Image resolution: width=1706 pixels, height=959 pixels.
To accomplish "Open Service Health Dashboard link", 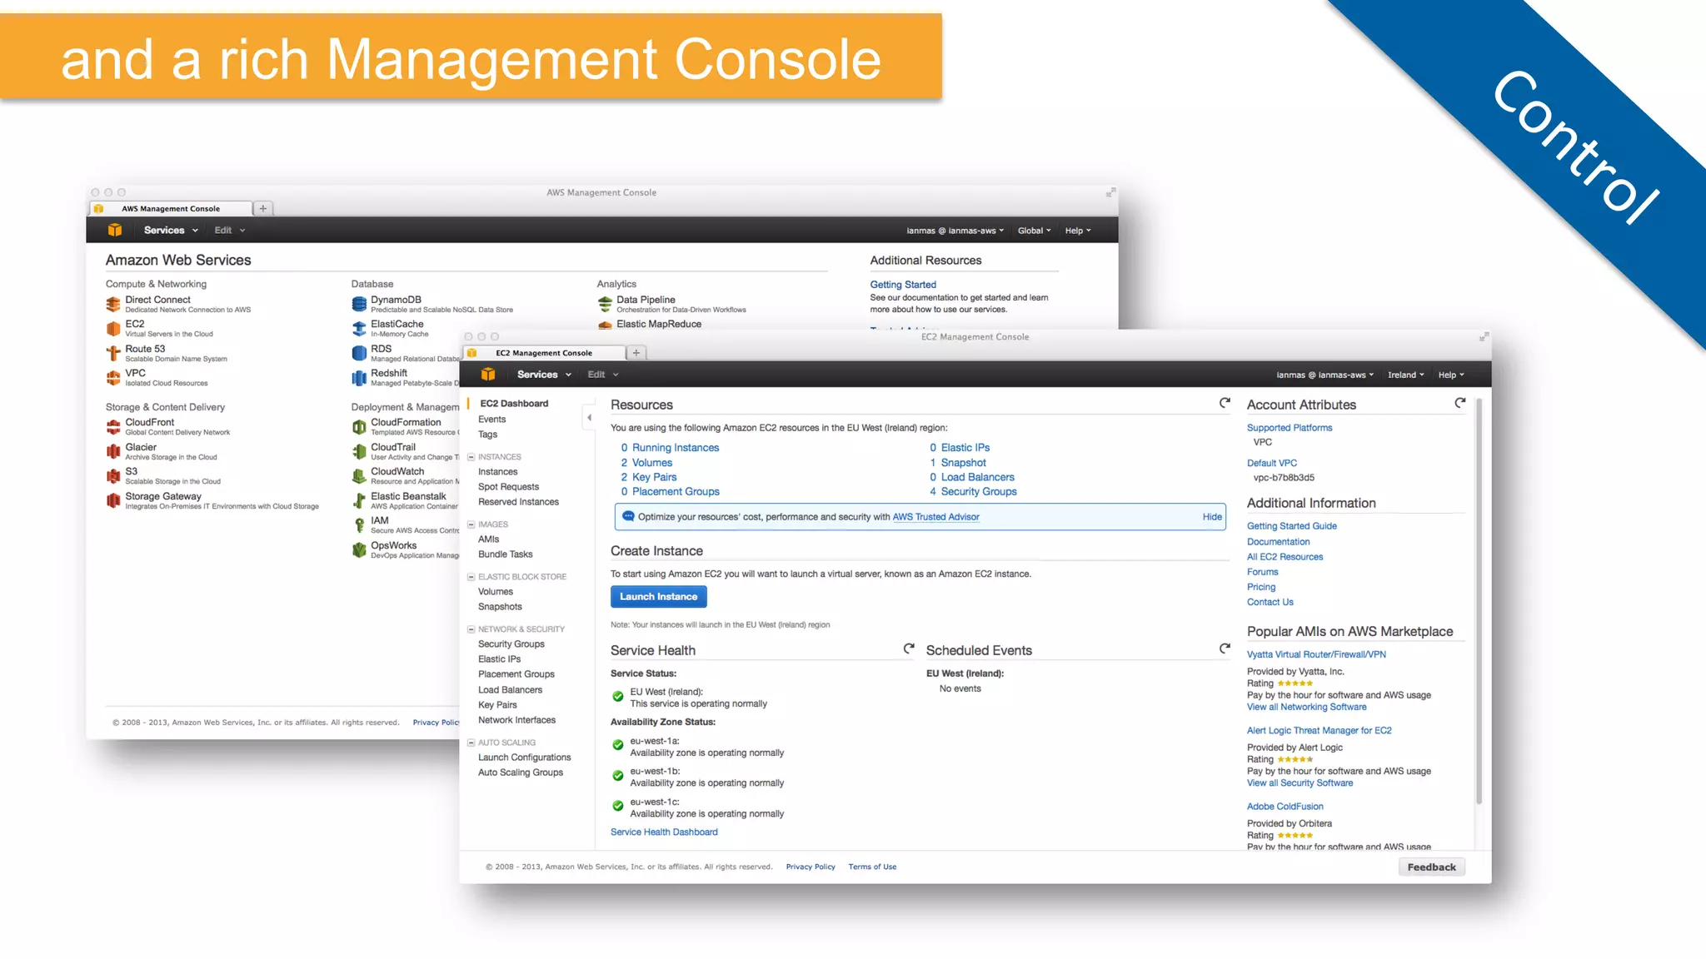I will [x=664, y=832].
